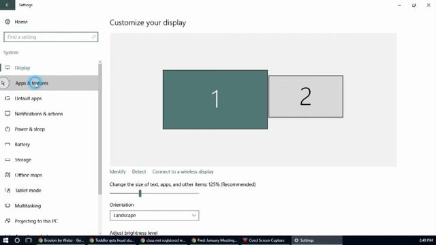Click the Storage drive icon
Viewport: 436px width, 245px height.
coord(7,160)
